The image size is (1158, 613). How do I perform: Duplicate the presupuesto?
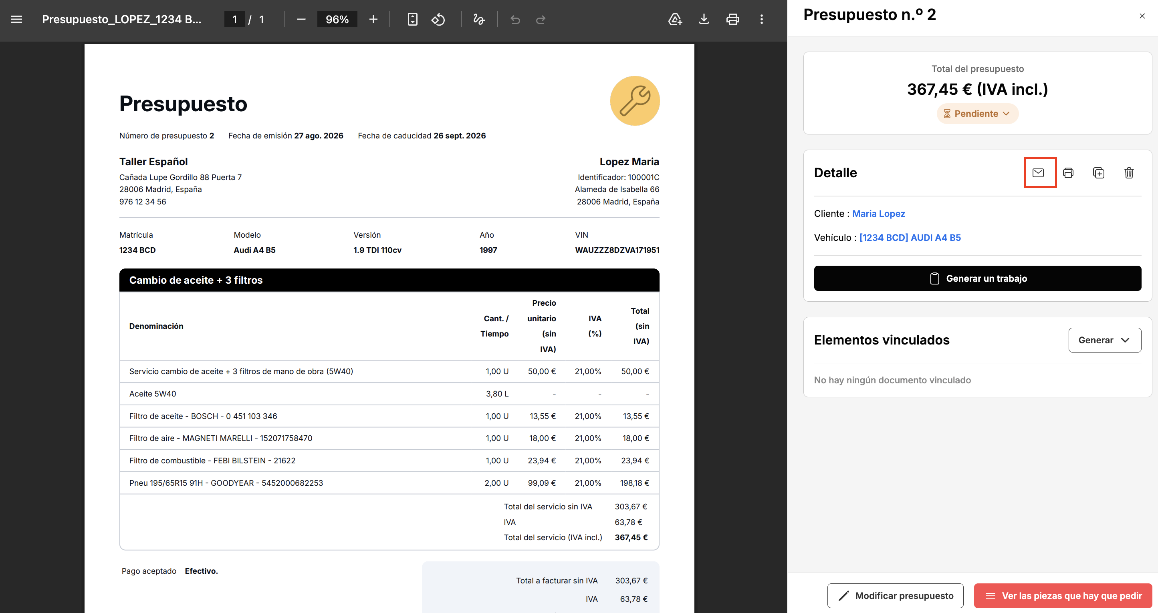pos(1099,173)
